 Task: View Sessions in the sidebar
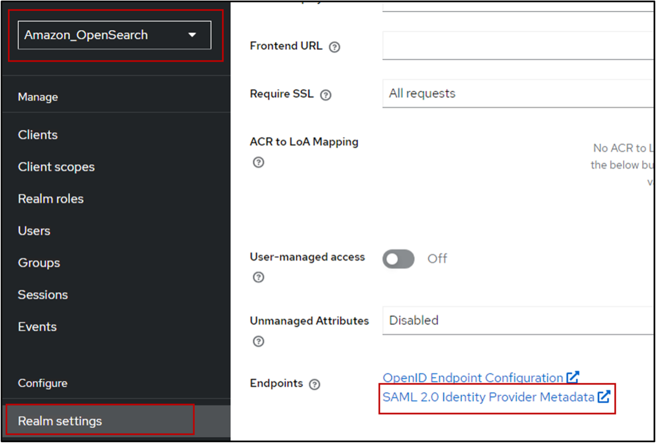43,295
